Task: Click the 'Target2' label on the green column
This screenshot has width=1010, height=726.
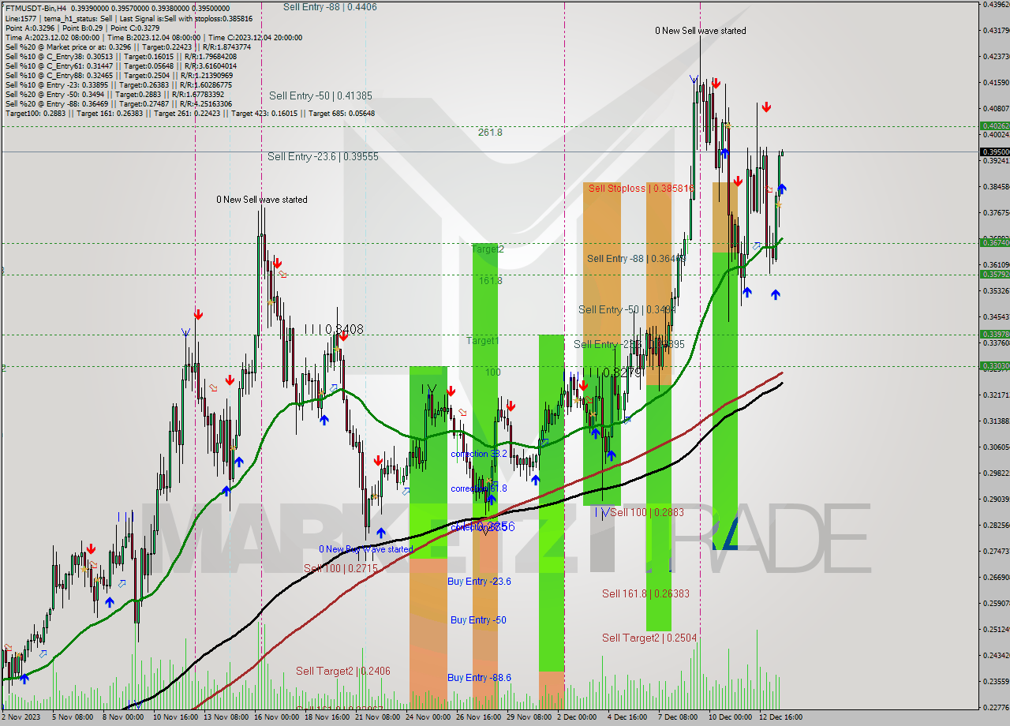Action: click(x=488, y=249)
